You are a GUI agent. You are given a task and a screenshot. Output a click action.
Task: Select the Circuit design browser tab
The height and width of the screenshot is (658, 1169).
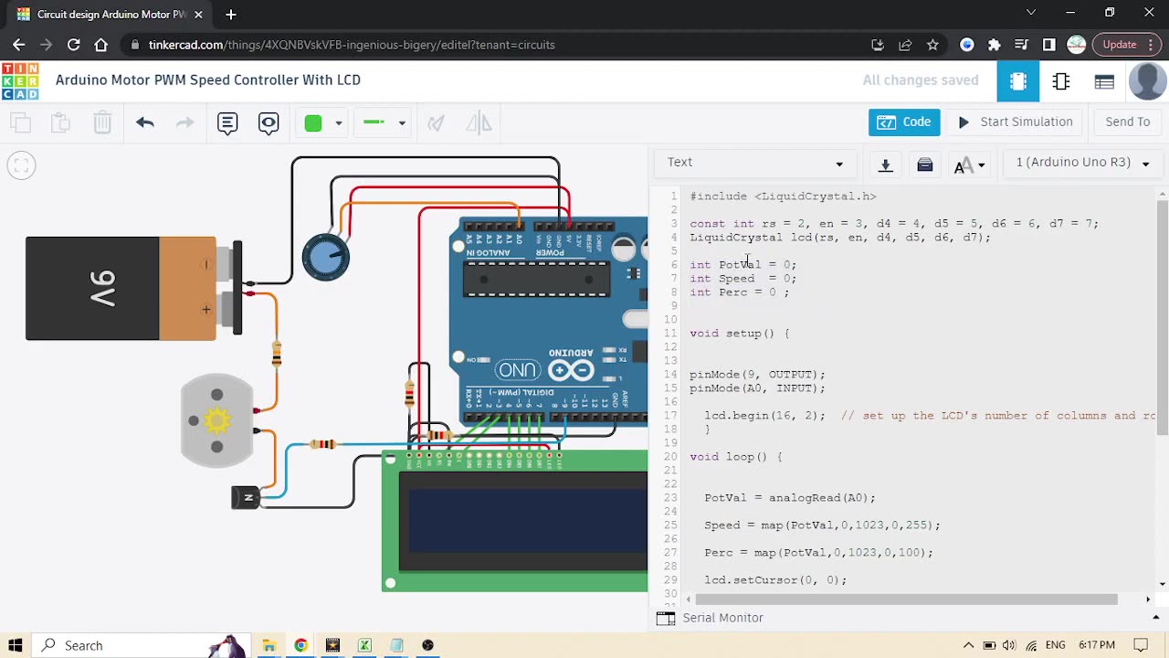[110, 15]
